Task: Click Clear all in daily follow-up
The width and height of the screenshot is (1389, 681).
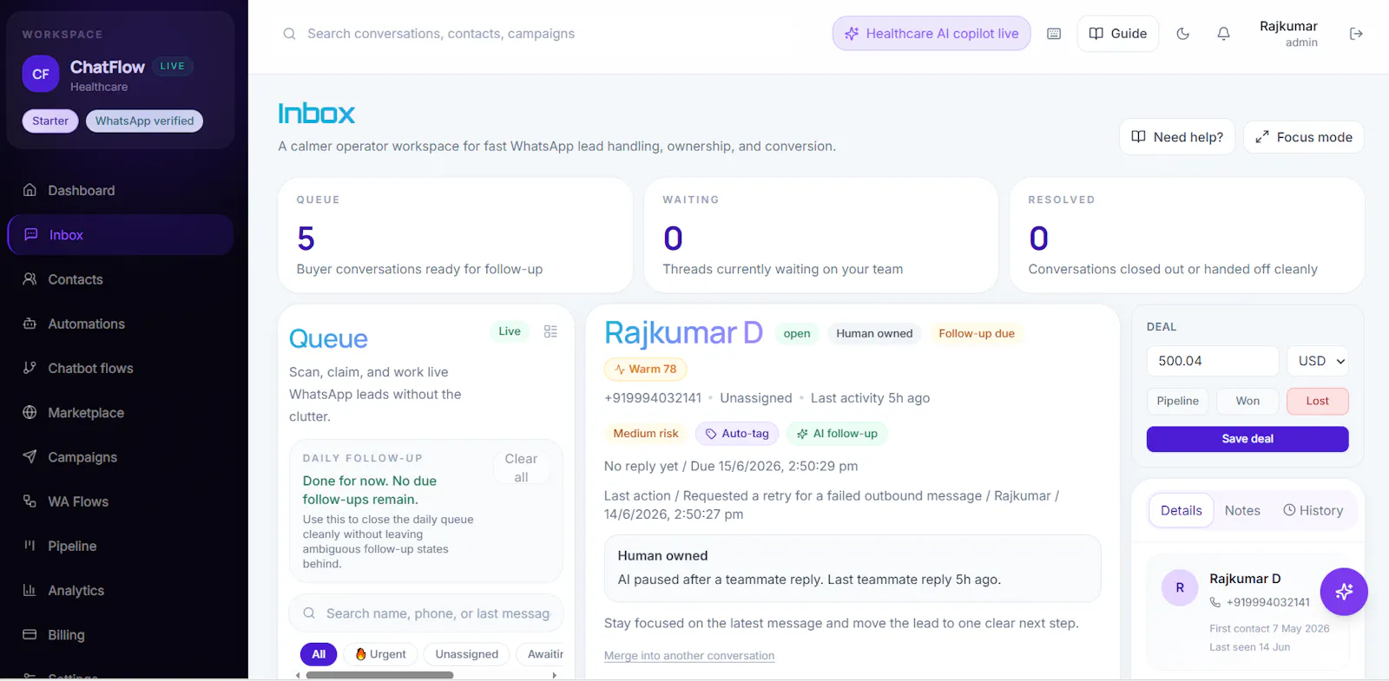Action: point(521,468)
